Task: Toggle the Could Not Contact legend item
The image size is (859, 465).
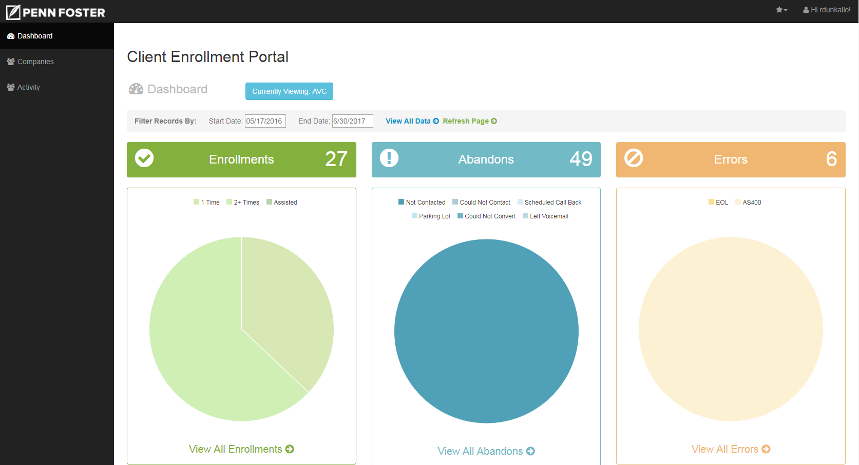Action: 482,202
